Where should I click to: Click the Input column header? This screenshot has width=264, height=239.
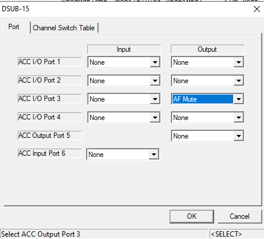pyautogui.click(x=124, y=49)
